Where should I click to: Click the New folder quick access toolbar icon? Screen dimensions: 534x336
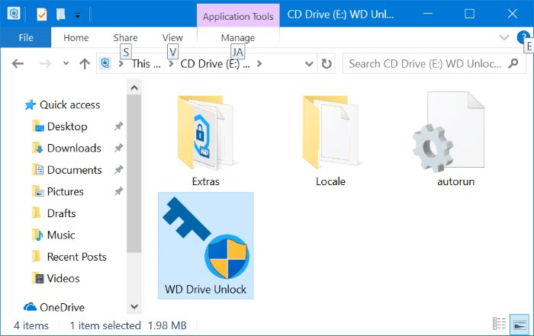(x=60, y=14)
